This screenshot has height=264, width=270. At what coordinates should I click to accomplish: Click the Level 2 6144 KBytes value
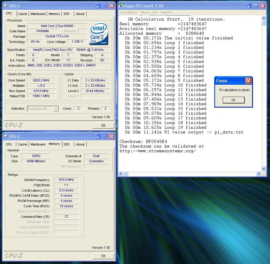point(95,91)
